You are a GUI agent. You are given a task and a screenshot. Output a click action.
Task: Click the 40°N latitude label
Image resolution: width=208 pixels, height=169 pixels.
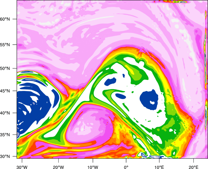click(x=5, y=113)
